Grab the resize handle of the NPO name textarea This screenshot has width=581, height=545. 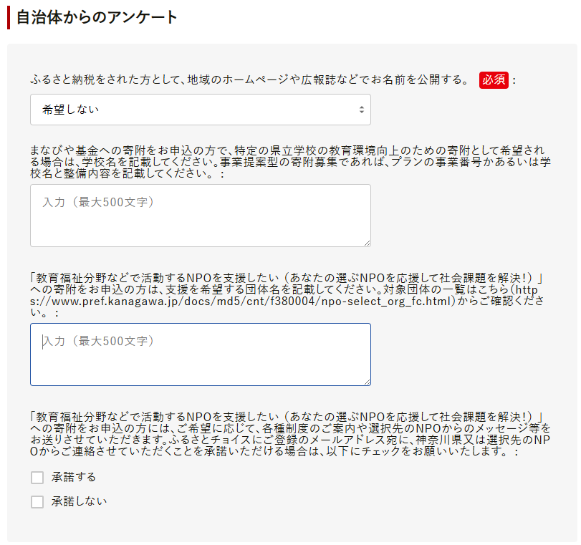click(367, 382)
